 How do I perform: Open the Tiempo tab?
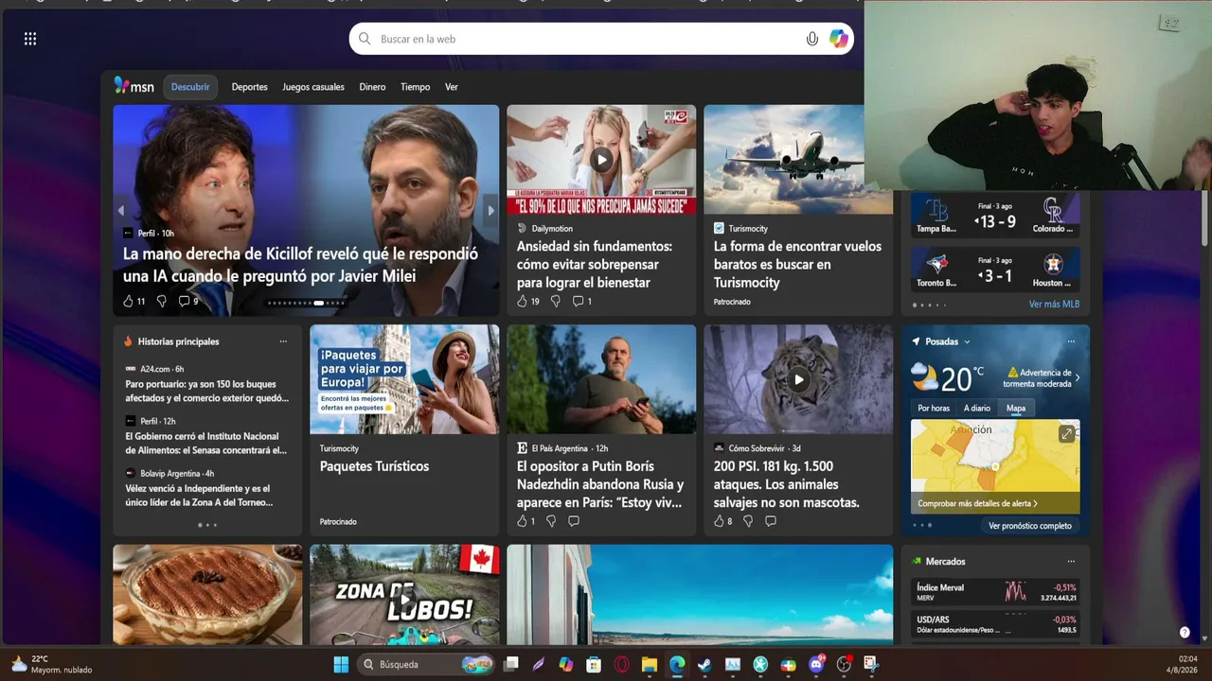coord(415,87)
